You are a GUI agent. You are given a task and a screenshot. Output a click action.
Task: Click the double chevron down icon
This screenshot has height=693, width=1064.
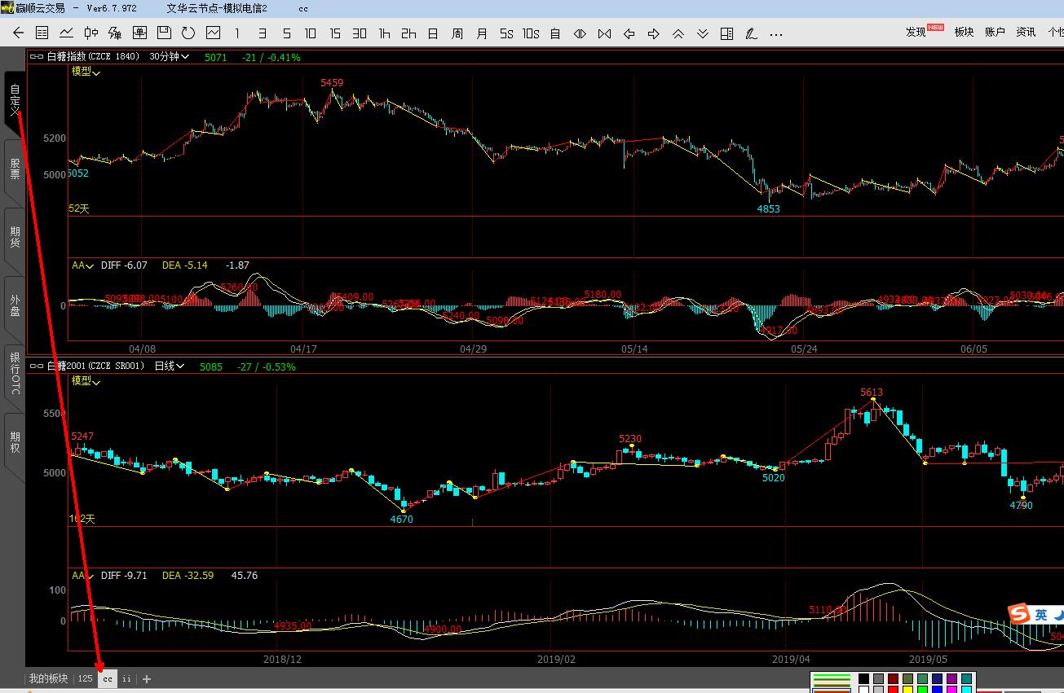[x=702, y=33]
